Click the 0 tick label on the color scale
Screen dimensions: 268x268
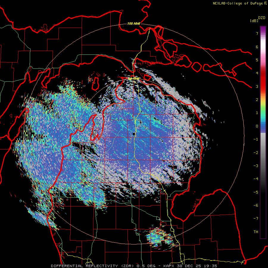pos(257,126)
